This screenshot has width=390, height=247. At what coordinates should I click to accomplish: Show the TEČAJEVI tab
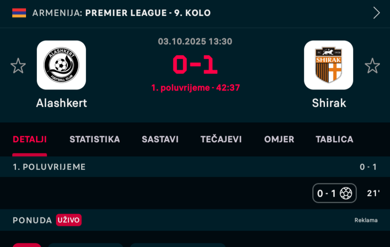tap(221, 139)
